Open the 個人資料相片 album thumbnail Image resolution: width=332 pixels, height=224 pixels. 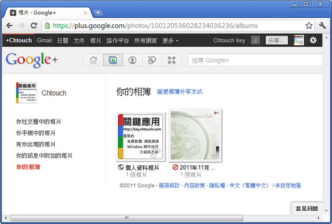point(141,137)
